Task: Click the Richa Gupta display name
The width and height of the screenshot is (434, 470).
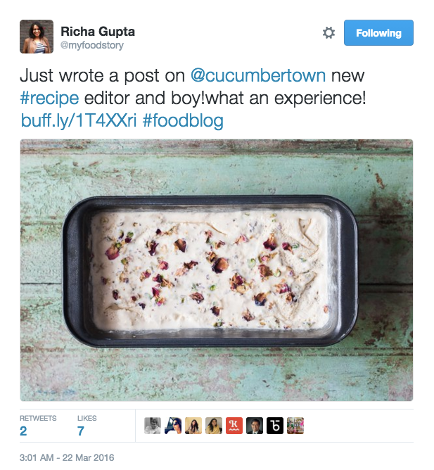Action: coord(98,32)
